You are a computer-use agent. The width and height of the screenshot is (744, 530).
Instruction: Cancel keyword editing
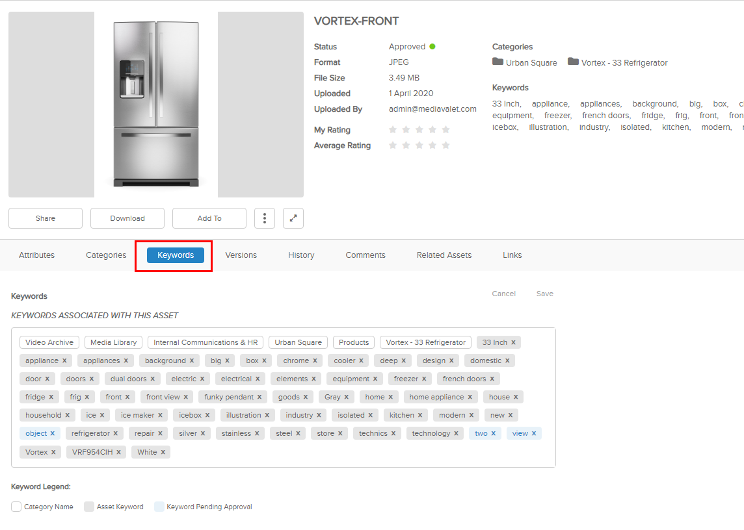click(x=504, y=294)
